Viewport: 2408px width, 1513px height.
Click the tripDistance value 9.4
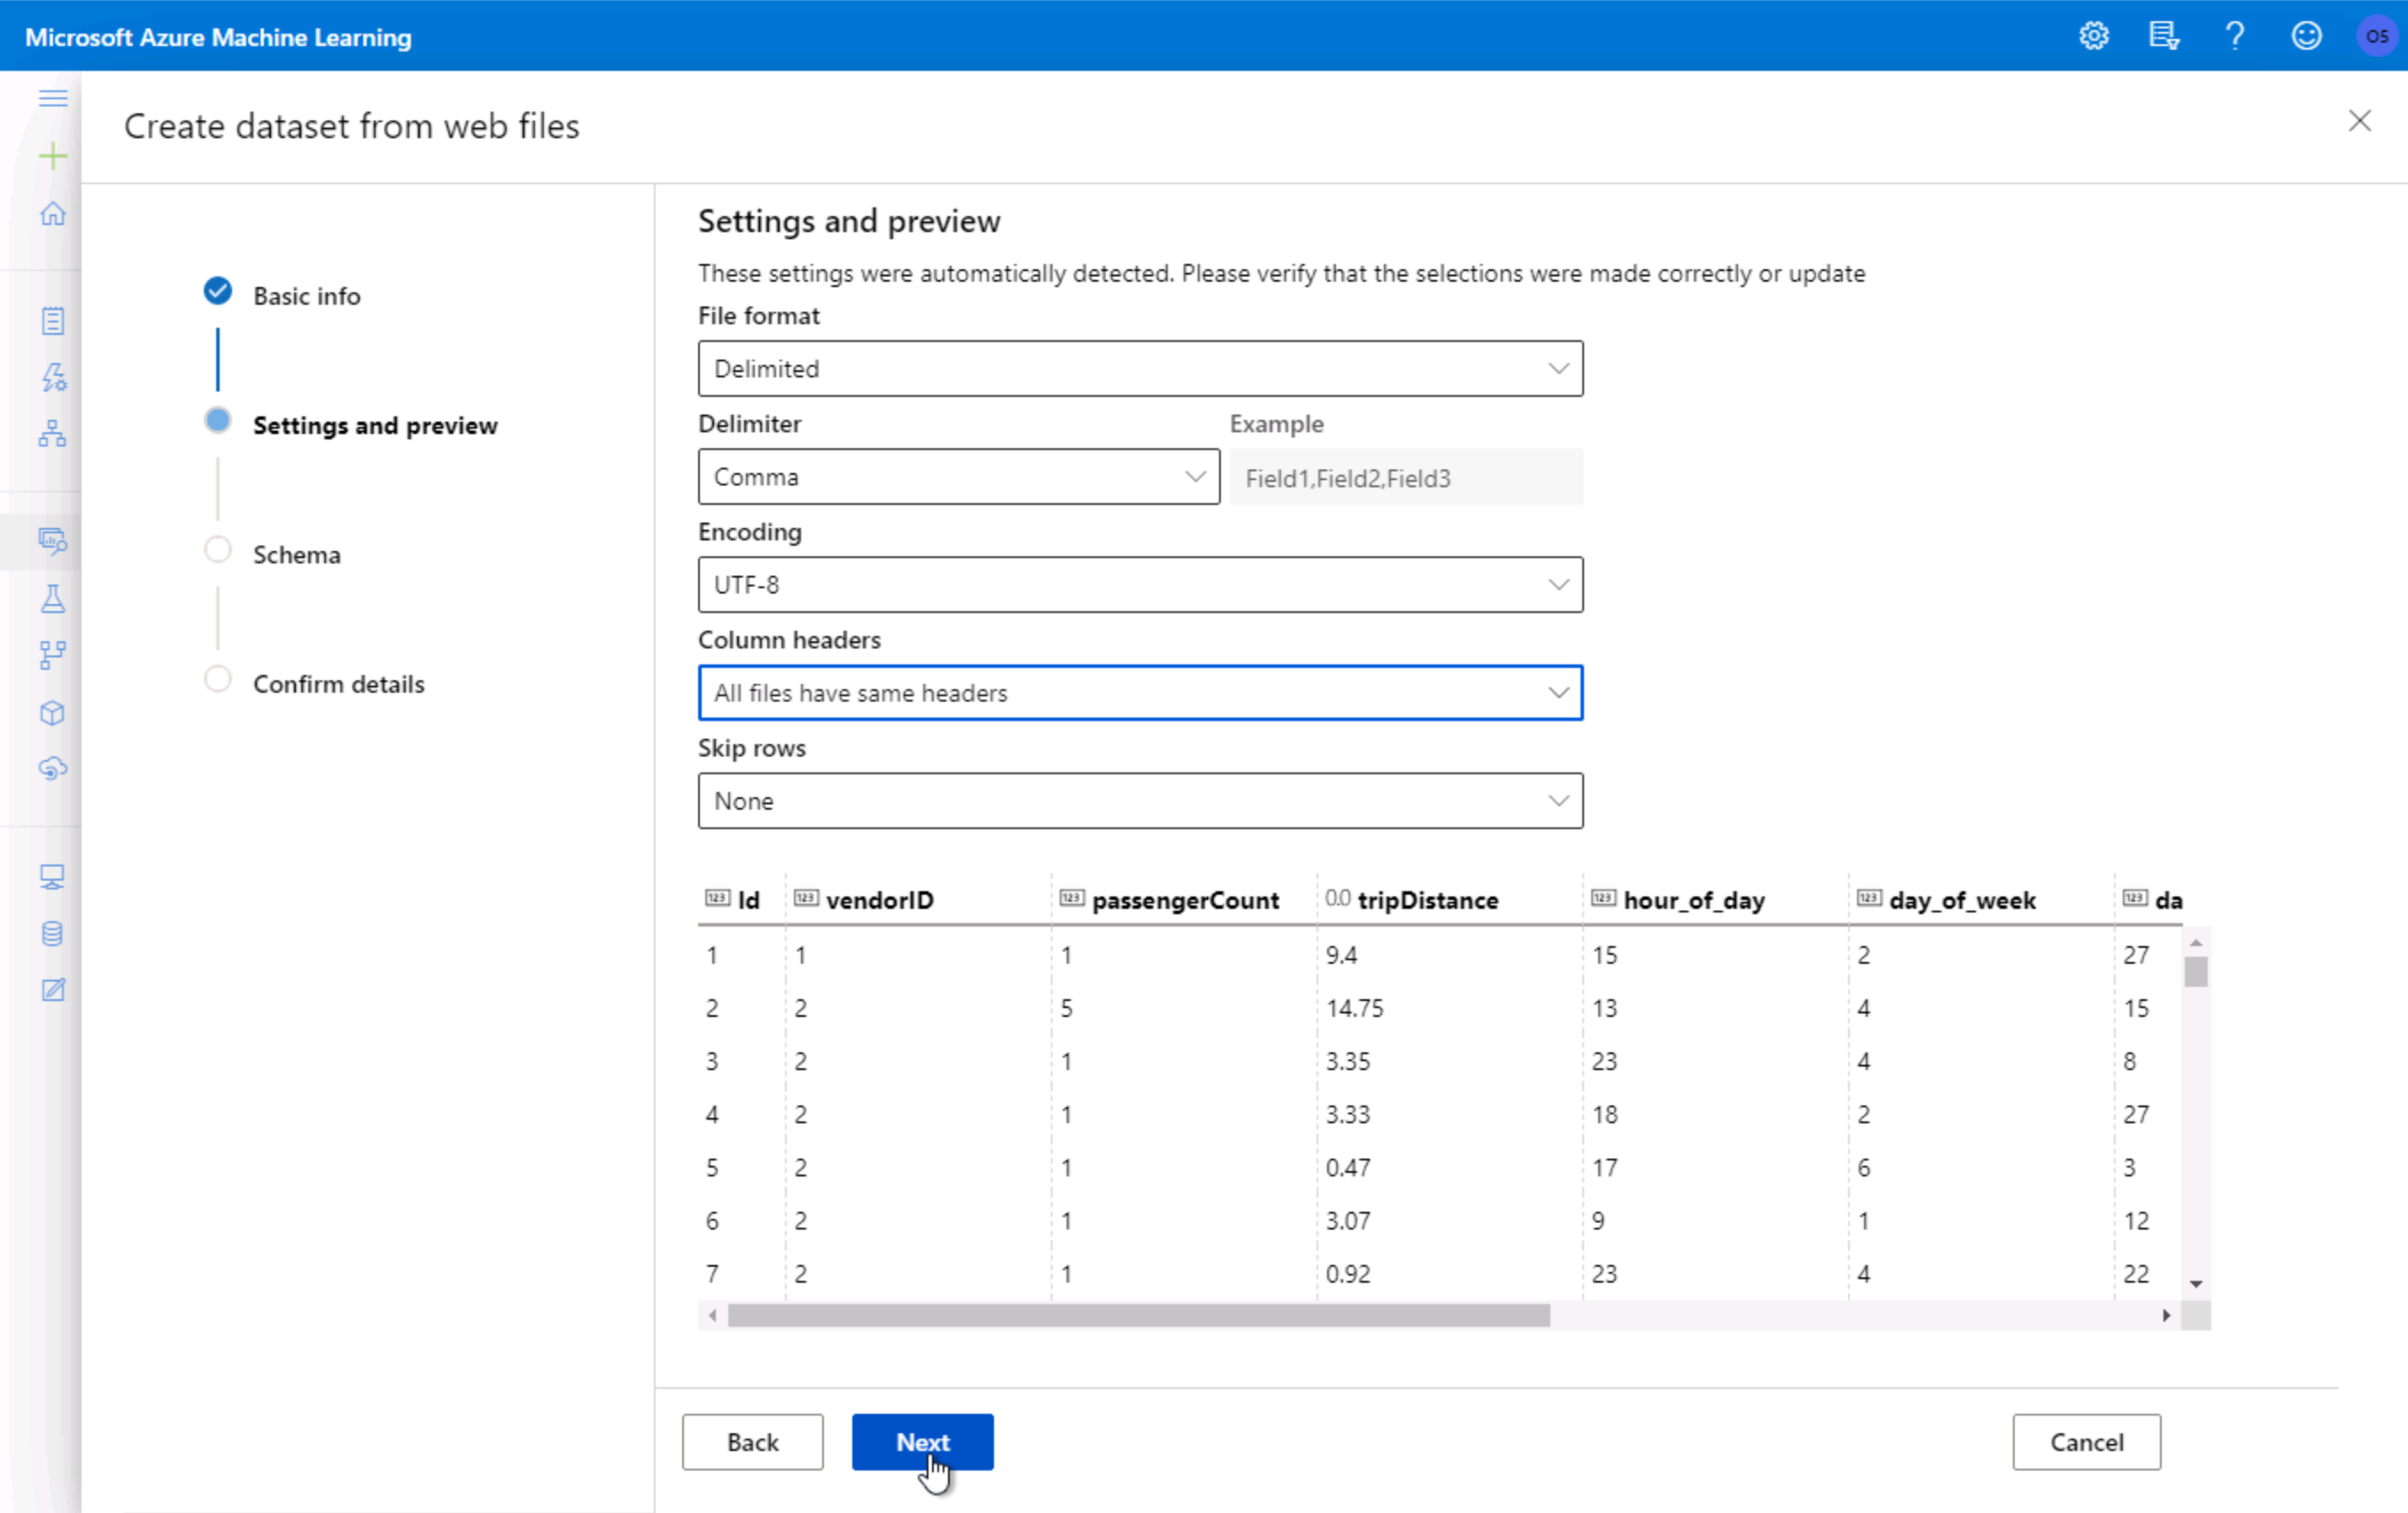(x=1341, y=955)
